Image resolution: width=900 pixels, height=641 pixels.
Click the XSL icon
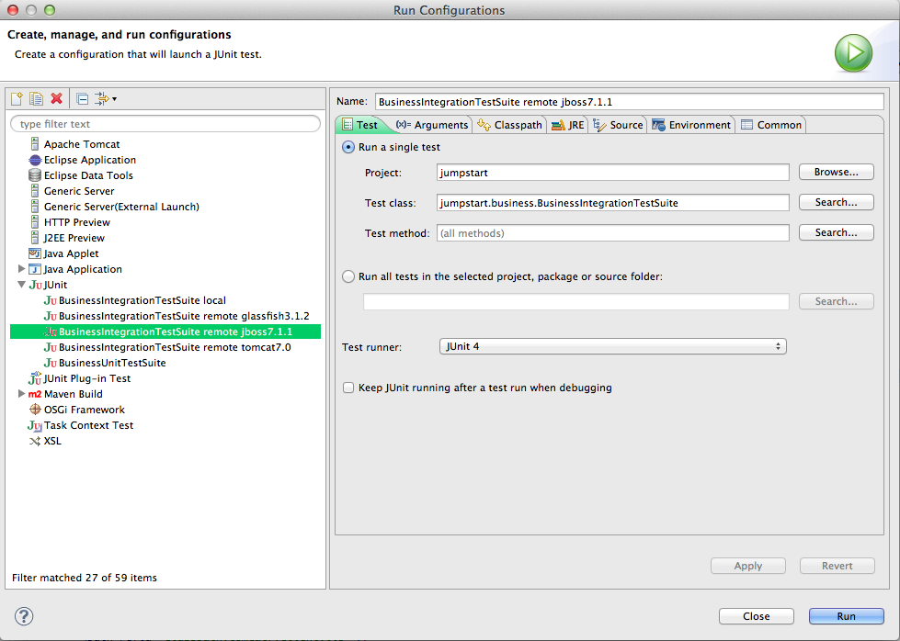(x=35, y=441)
